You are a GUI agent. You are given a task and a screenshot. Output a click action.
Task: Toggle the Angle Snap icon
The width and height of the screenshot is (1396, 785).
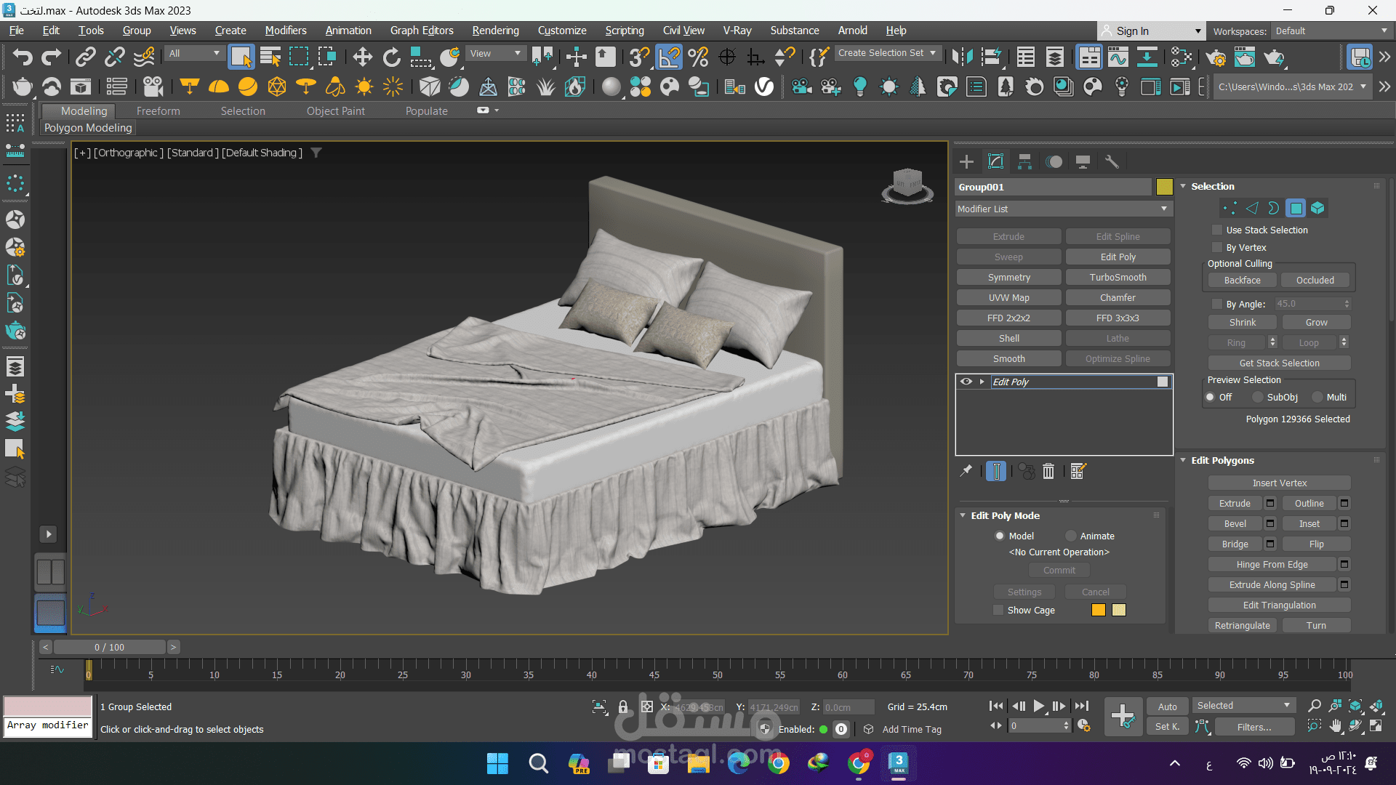point(669,57)
